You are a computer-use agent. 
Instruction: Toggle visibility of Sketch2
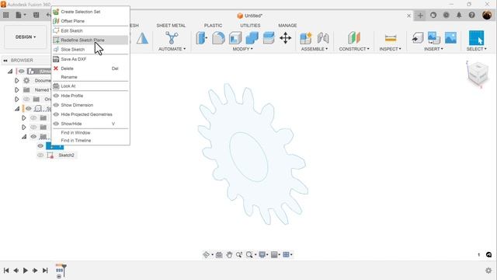[40, 156]
